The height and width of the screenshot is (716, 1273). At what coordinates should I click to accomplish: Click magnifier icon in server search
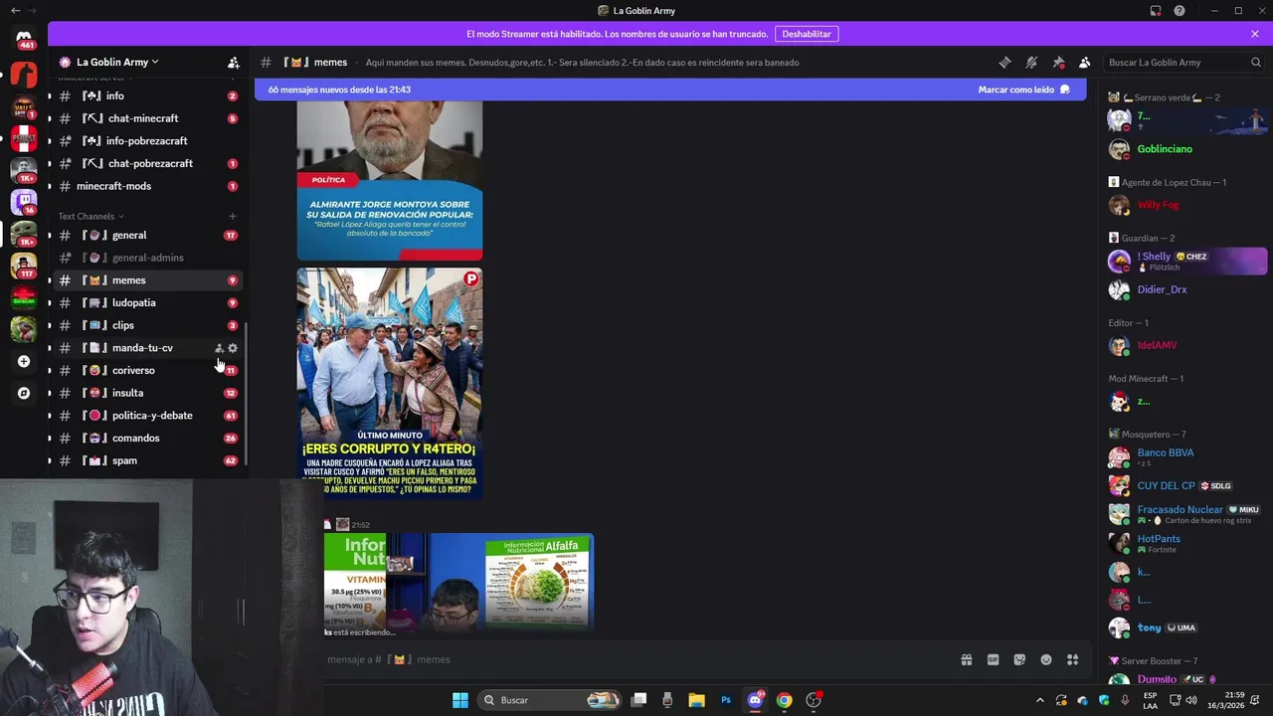1255,62
